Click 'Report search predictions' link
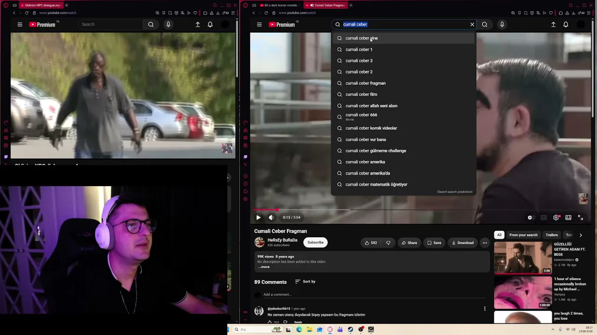597x335 pixels. [455, 192]
